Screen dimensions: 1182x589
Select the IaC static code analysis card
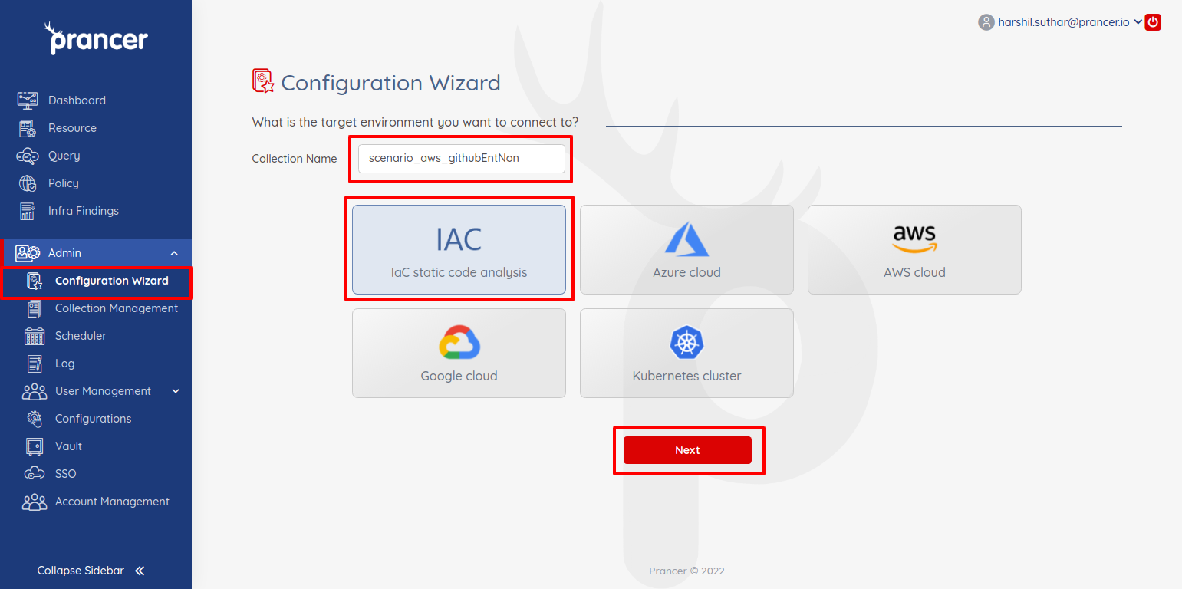click(x=459, y=249)
